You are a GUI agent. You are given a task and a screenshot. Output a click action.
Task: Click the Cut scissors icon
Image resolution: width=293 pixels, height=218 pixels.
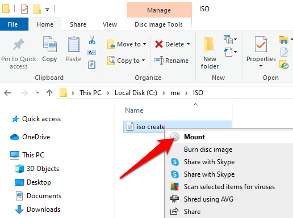tap(92, 40)
